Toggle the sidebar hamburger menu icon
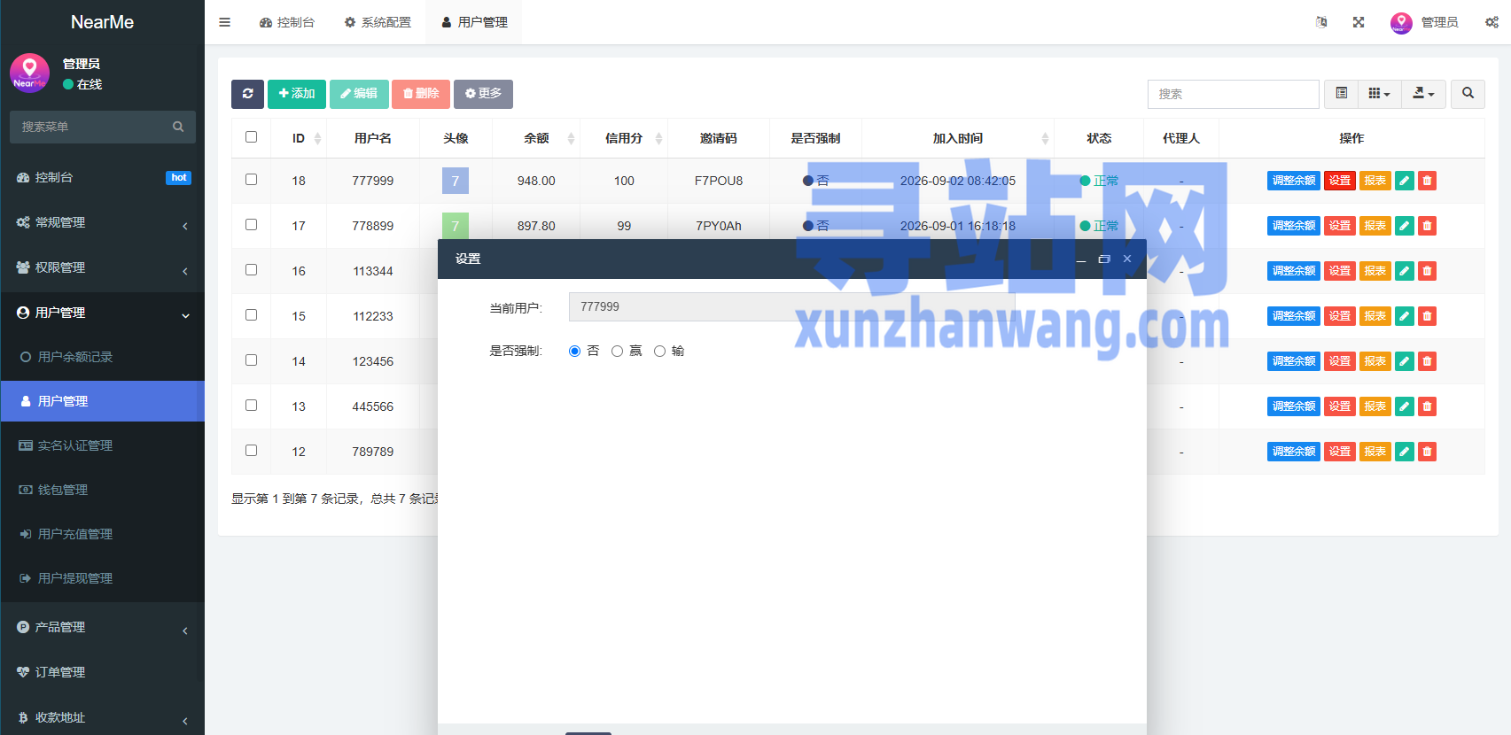1511x735 pixels. coord(224,22)
